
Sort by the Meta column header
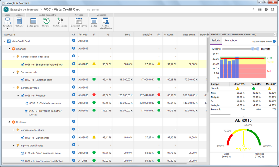pos(123,35)
